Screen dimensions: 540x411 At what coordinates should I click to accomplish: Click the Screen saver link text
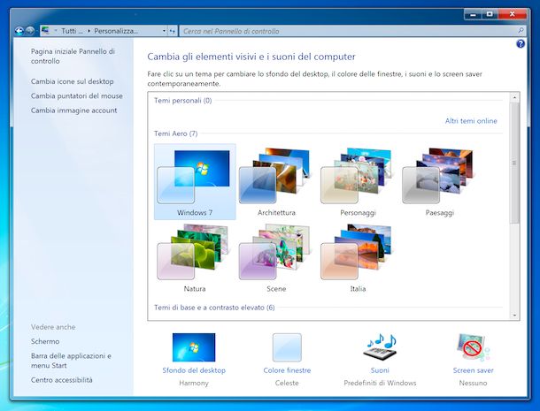(474, 370)
